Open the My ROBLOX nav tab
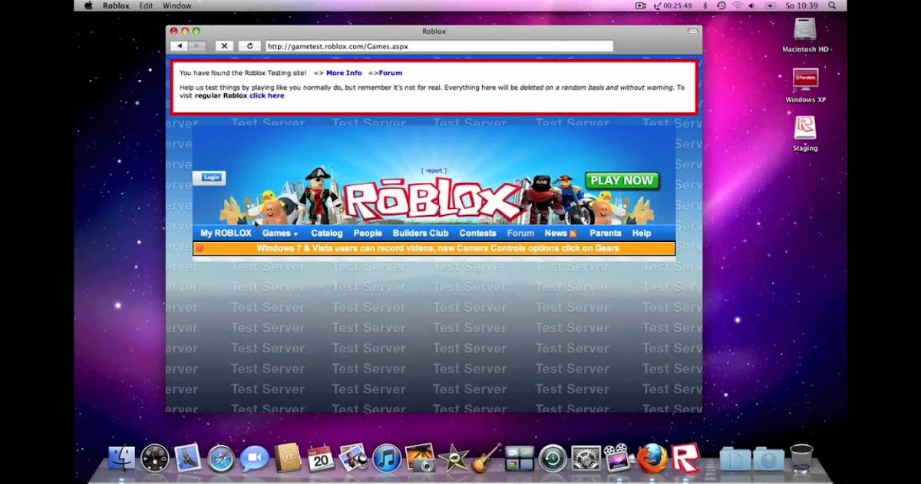Screen dimensions: 921x484 226,233
